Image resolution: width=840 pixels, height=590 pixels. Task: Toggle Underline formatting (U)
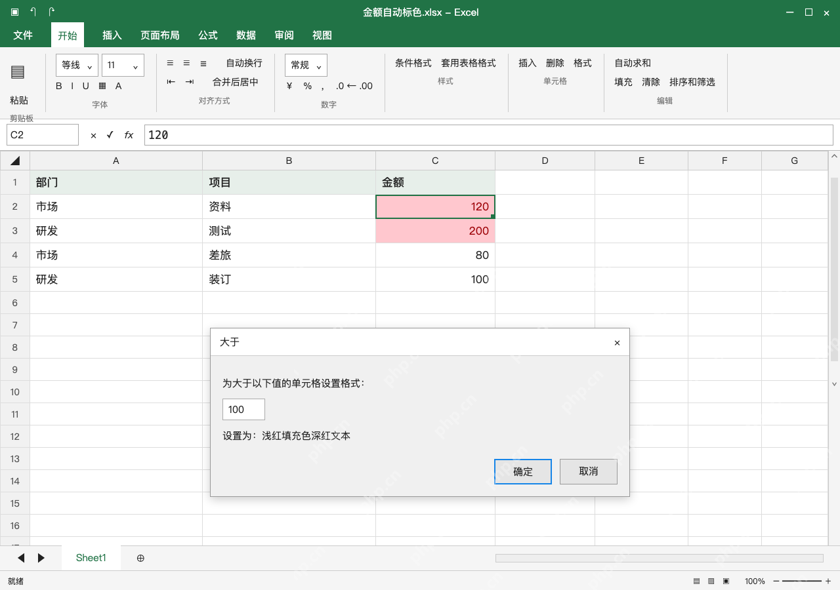tap(85, 86)
